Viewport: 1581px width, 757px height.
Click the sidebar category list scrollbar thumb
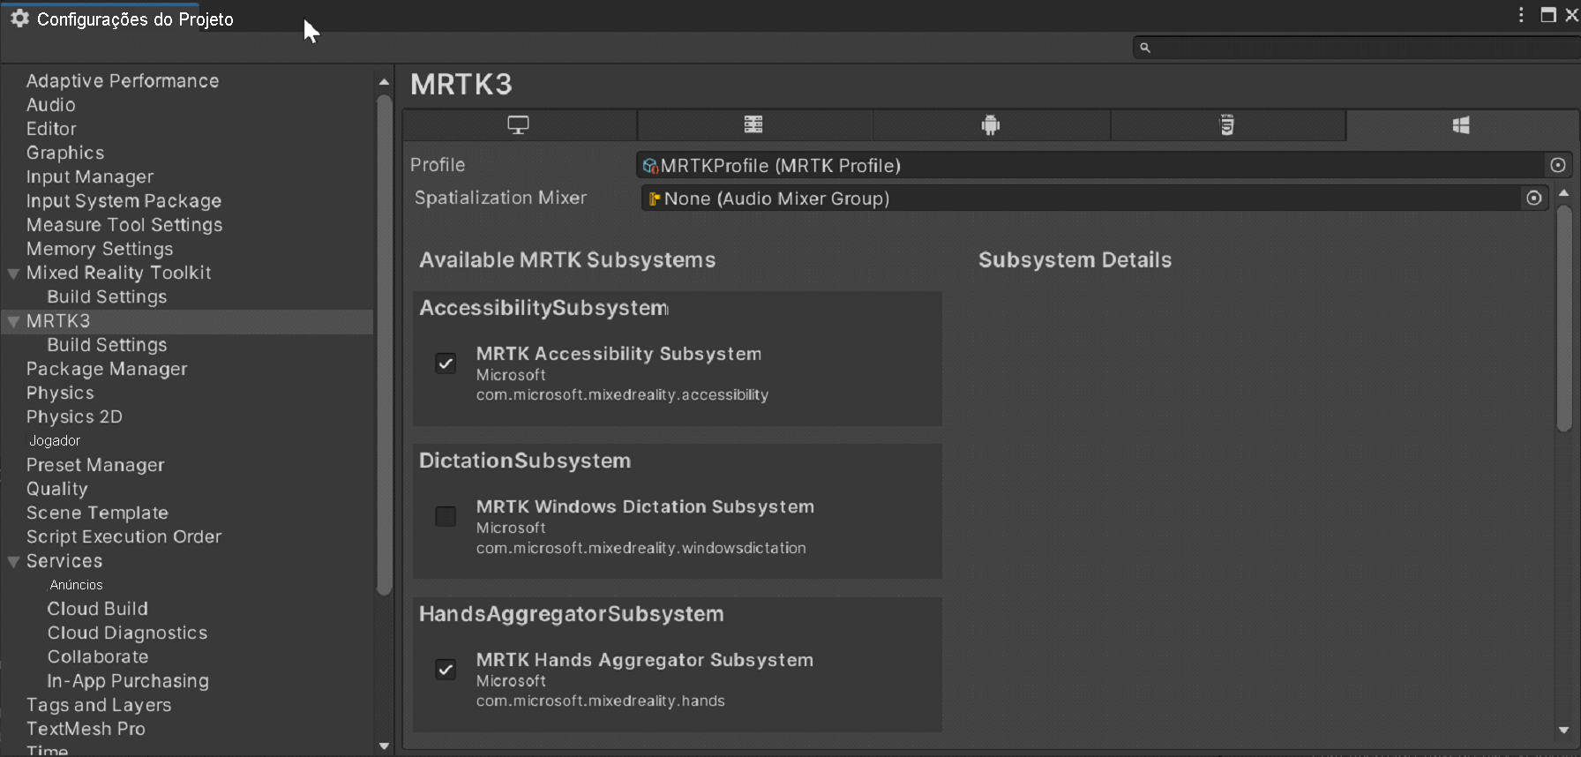click(x=384, y=344)
